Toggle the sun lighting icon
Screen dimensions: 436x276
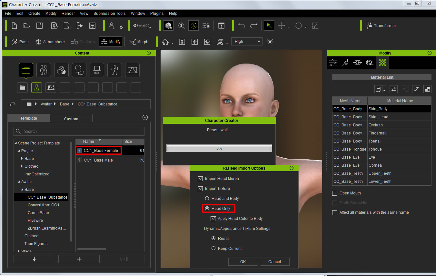click(270, 42)
